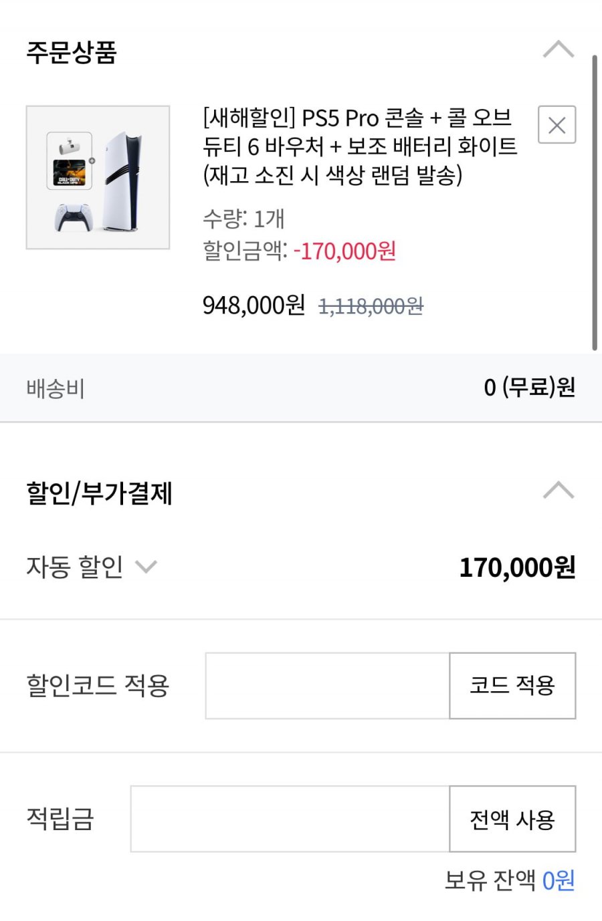Viewport: 602px width, 921px height.
Task: Click the 할인/부가결제 section heading
Action: coord(99,493)
